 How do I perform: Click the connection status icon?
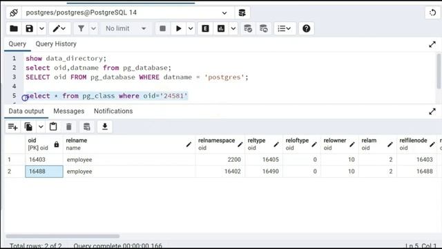(14, 12)
